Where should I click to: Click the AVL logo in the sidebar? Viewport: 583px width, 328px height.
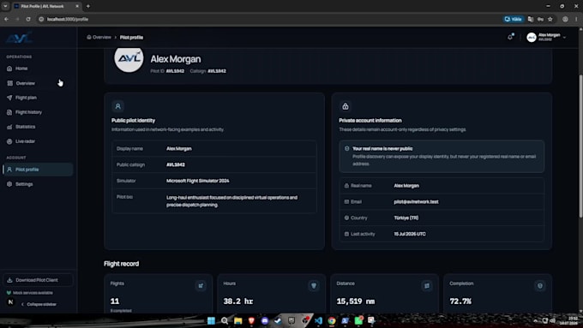(x=20, y=38)
